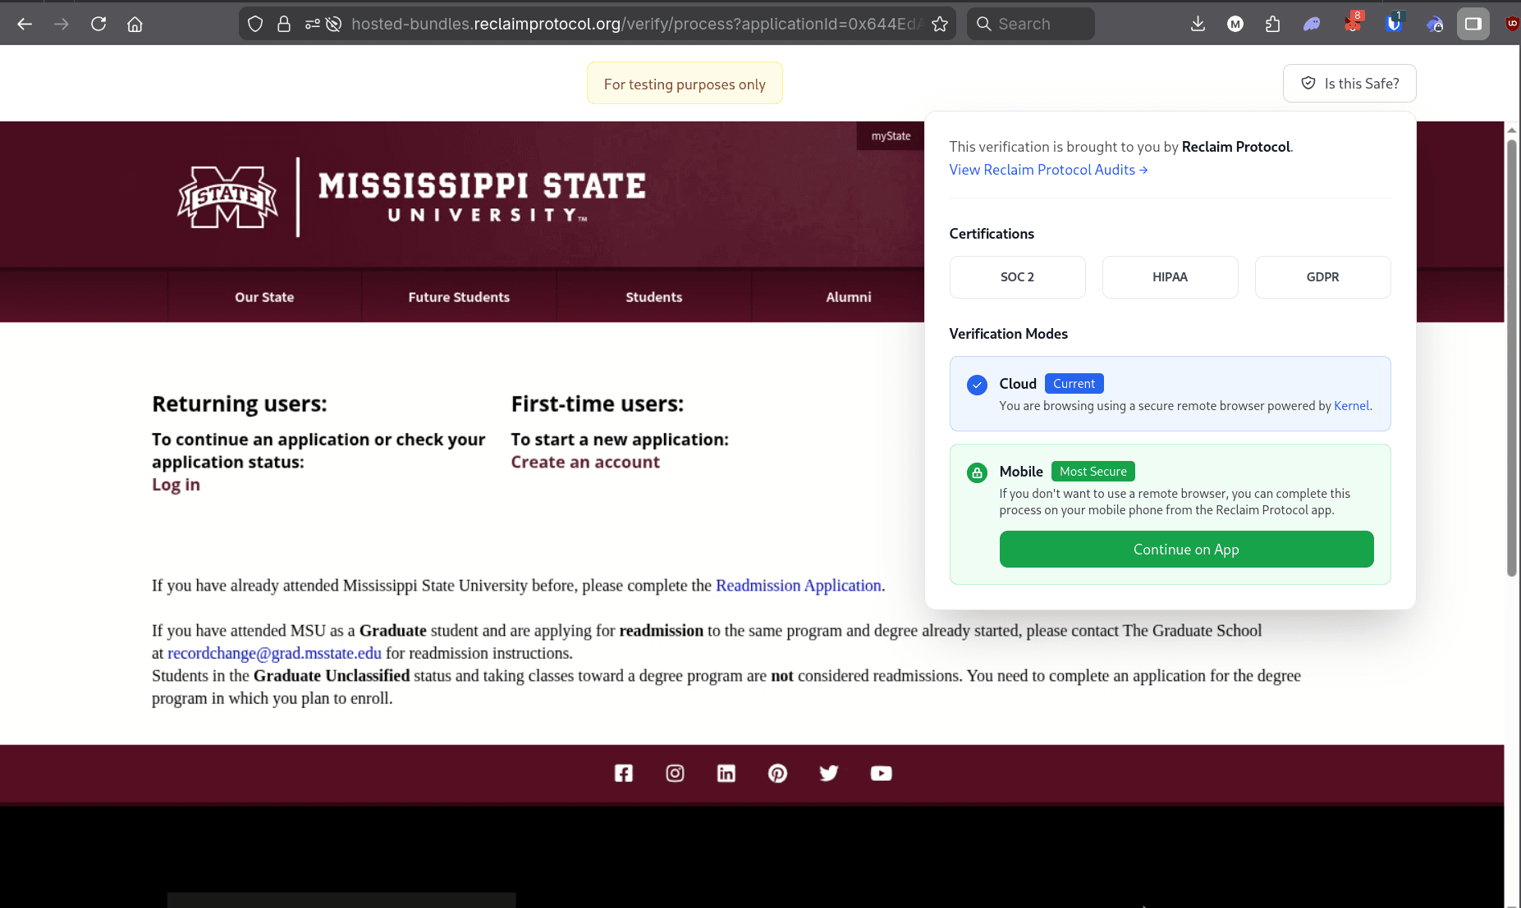Screen dimensions: 1521x908
Task: Select the Mobile verification mode
Action: [x=1020, y=472]
